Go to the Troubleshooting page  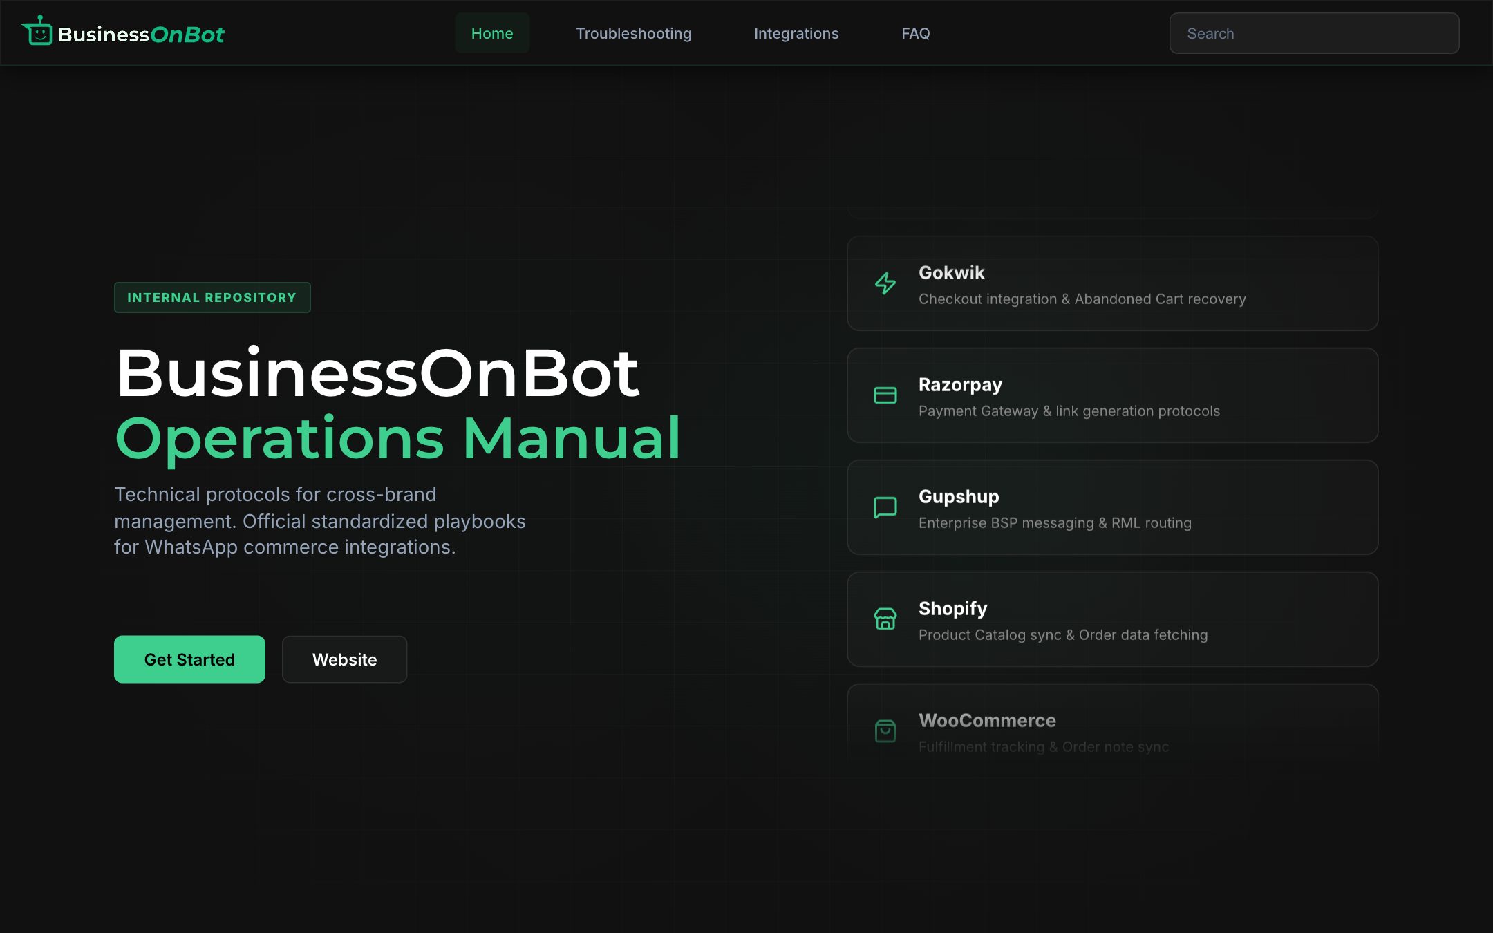634,33
